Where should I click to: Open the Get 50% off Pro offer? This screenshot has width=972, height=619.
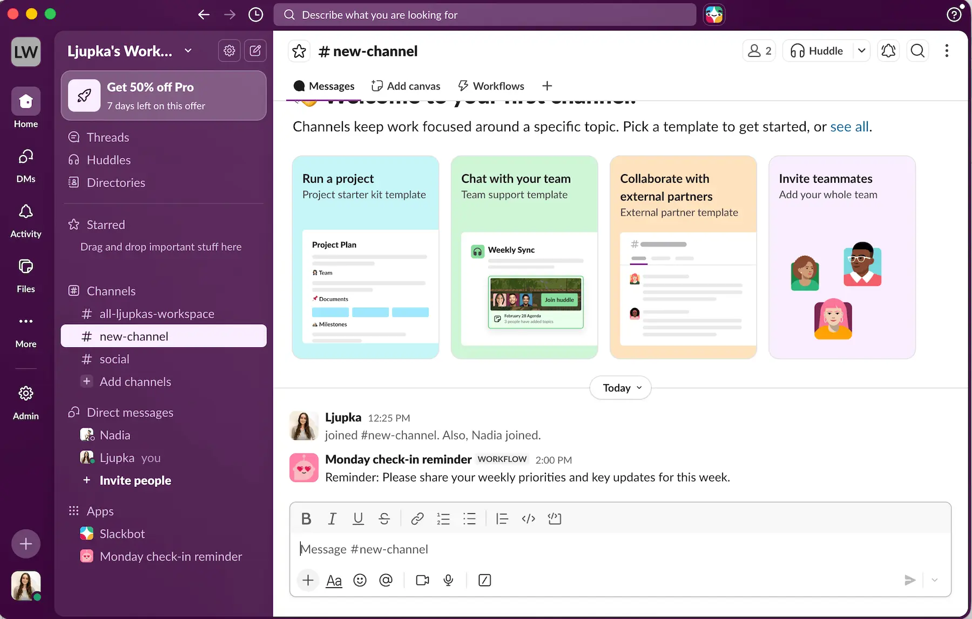click(x=164, y=95)
